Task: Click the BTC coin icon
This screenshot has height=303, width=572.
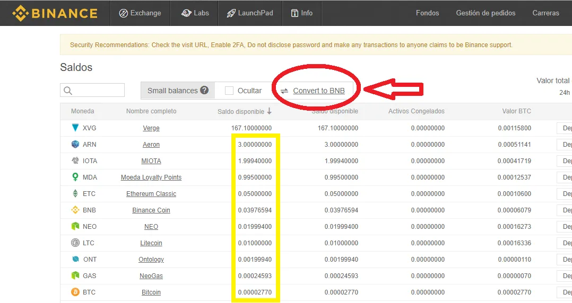Action: (75, 292)
